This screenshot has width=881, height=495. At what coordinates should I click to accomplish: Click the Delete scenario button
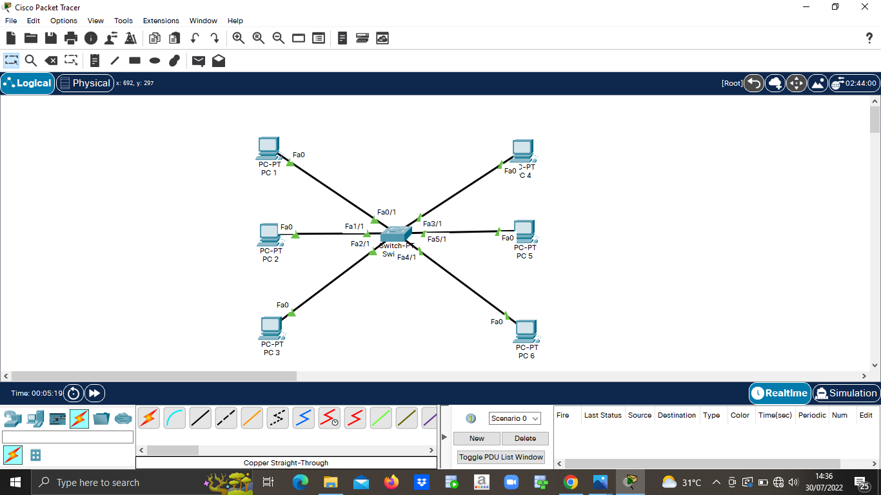[x=525, y=438]
